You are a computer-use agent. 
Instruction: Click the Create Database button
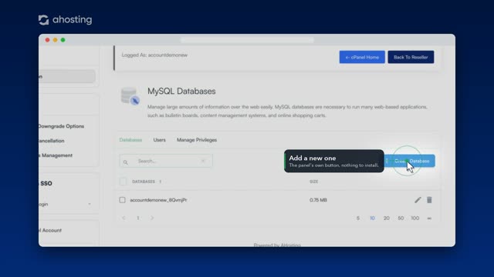click(410, 161)
